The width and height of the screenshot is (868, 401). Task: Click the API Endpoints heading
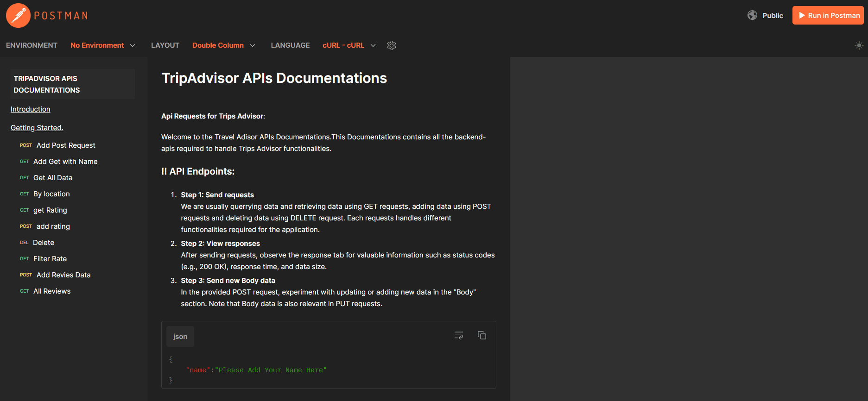pos(198,171)
